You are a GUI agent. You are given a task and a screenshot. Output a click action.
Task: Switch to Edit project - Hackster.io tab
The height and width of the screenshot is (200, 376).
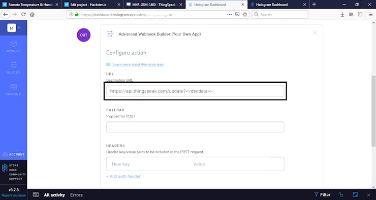92,4
